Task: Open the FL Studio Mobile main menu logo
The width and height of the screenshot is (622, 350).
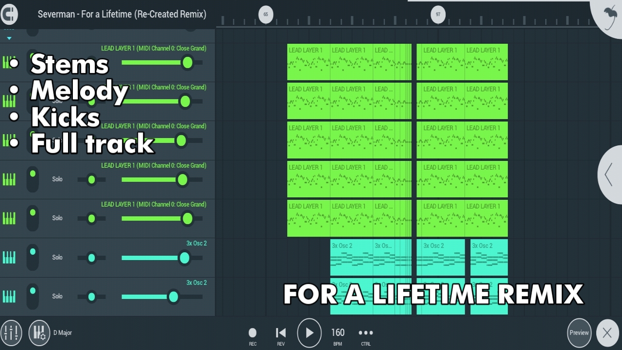Action: point(9,14)
